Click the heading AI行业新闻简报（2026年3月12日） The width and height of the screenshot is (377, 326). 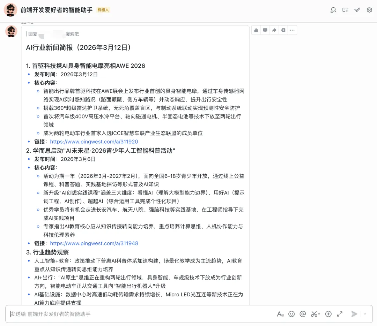point(79,47)
